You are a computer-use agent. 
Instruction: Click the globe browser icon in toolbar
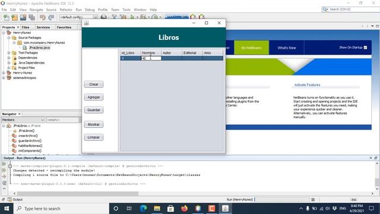pyautogui.click(x=103, y=17)
